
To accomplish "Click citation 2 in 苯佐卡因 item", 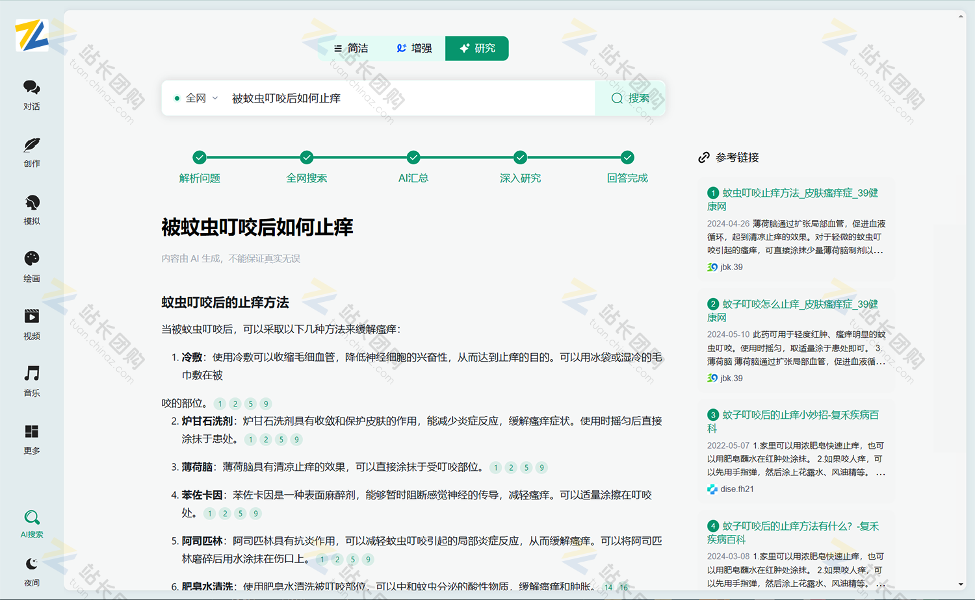I will [225, 514].
